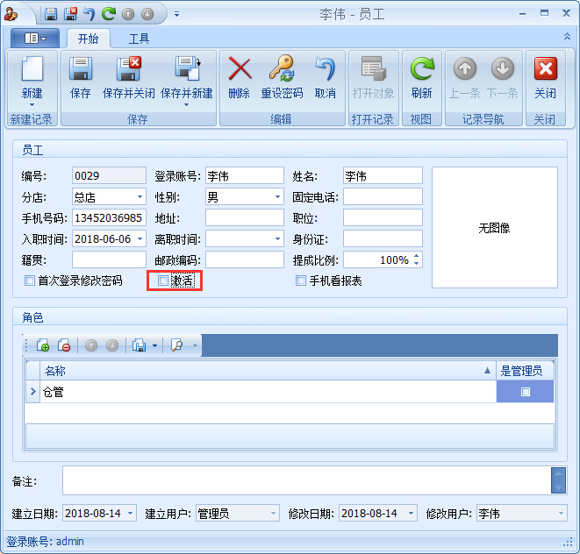Enable the 激活 checkbox
The height and width of the screenshot is (554, 580).
(x=162, y=281)
